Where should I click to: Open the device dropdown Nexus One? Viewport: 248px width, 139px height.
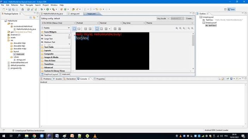click(x=59, y=23)
